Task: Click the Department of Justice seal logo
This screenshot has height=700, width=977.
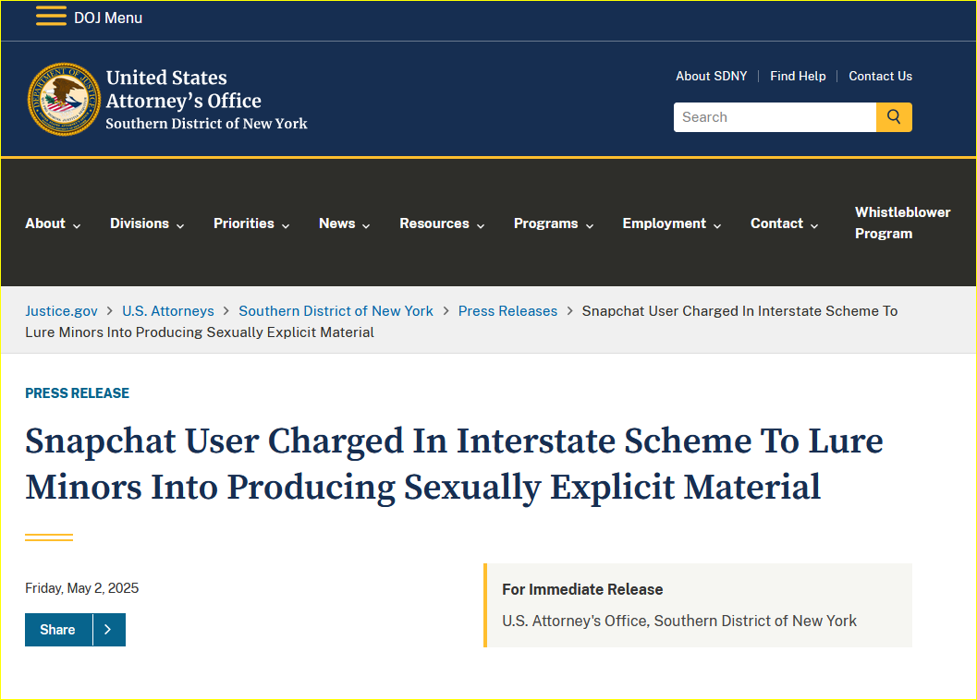Action: [x=64, y=99]
